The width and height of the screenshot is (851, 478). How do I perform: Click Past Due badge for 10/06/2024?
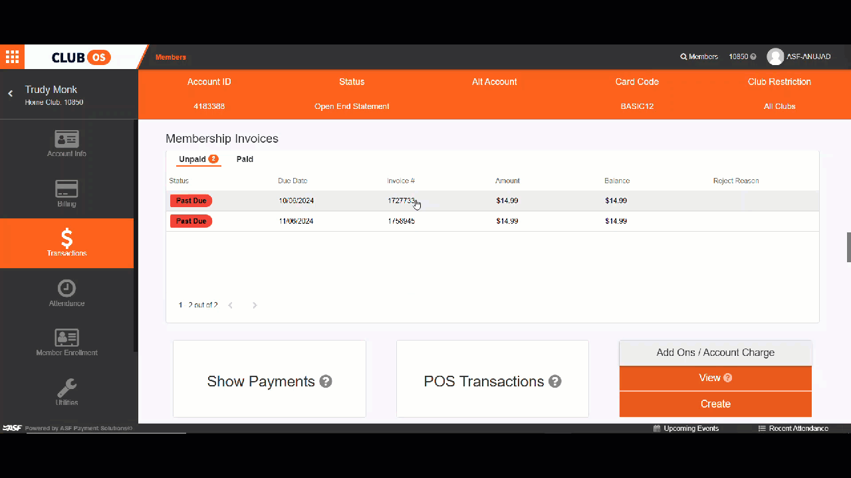click(191, 200)
